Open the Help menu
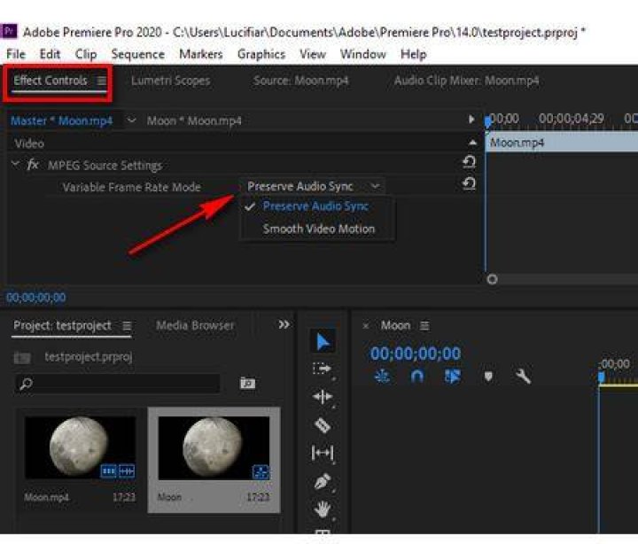 coord(414,54)
